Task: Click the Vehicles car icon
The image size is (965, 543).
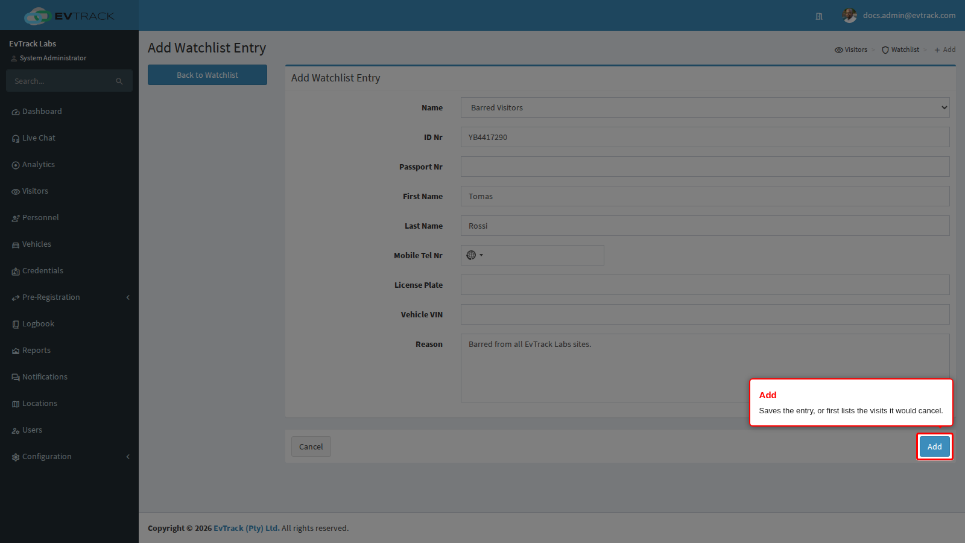Action: coord(16,245)
